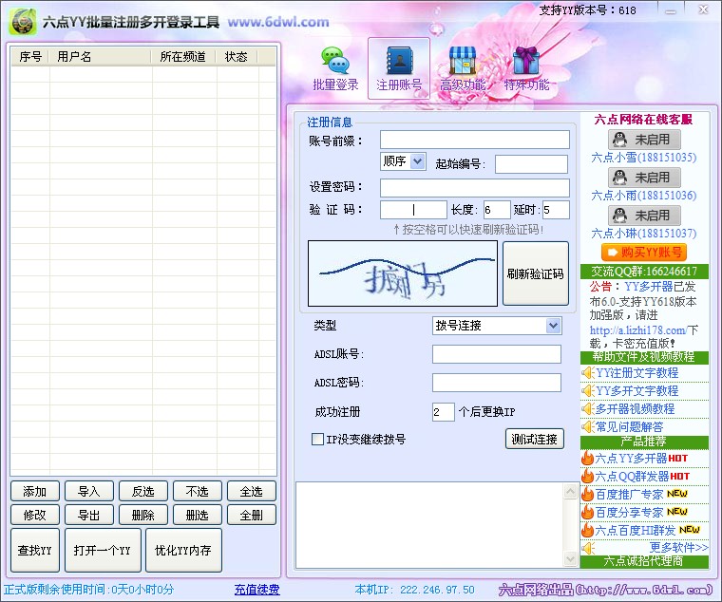Click penguin icon above 六点小琳

click(619, 215)
